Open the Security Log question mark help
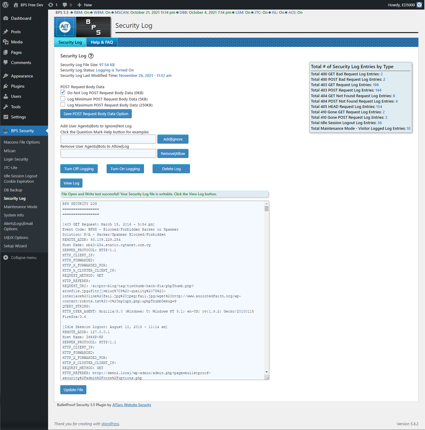This screenshot has height=430, width=425. click(91, 56)
